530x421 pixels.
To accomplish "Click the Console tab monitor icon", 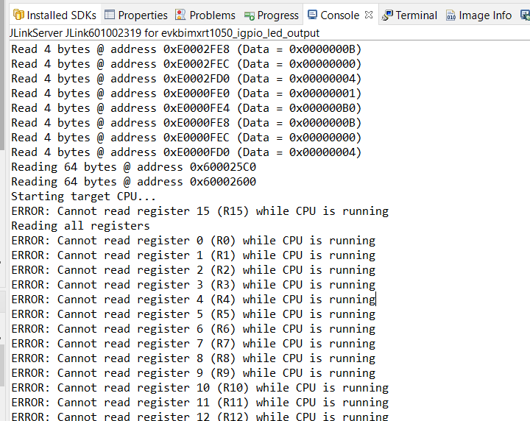I will coord(313,15).
